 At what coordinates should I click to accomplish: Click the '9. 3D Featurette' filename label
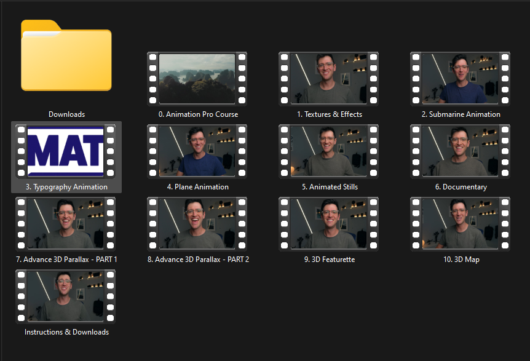tap(328, 259)
